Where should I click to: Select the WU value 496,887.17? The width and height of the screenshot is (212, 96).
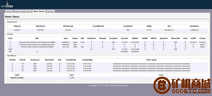pyautogui.click(x=169, y=30)
